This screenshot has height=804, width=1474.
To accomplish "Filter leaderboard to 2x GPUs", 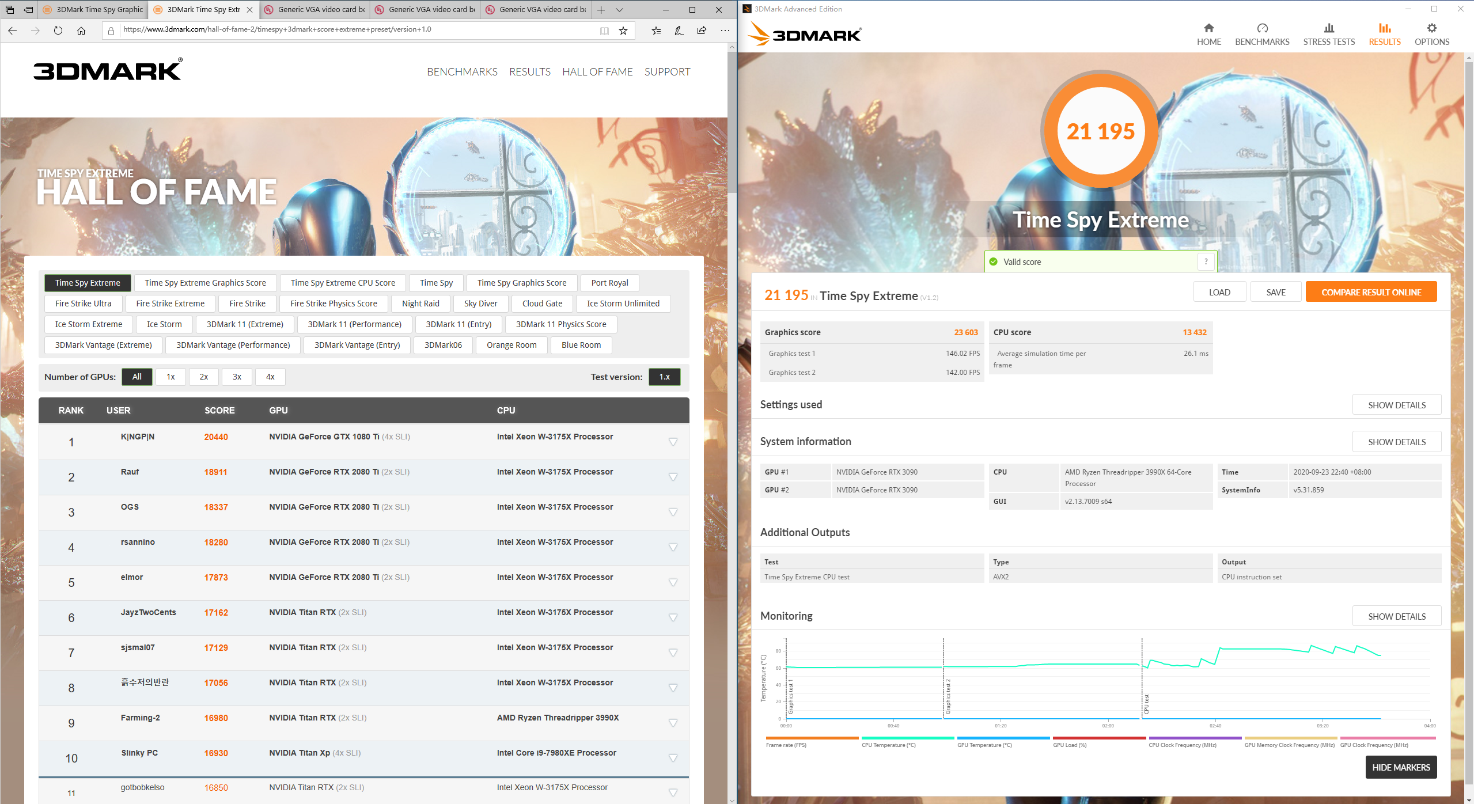I will [204, 377].
